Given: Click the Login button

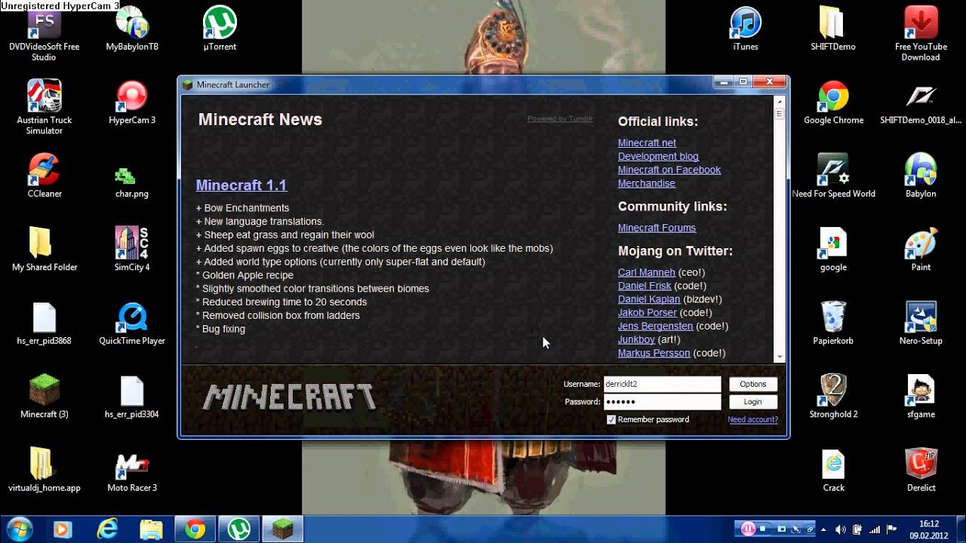Looking at the screenshot, I should click(752, 402).
